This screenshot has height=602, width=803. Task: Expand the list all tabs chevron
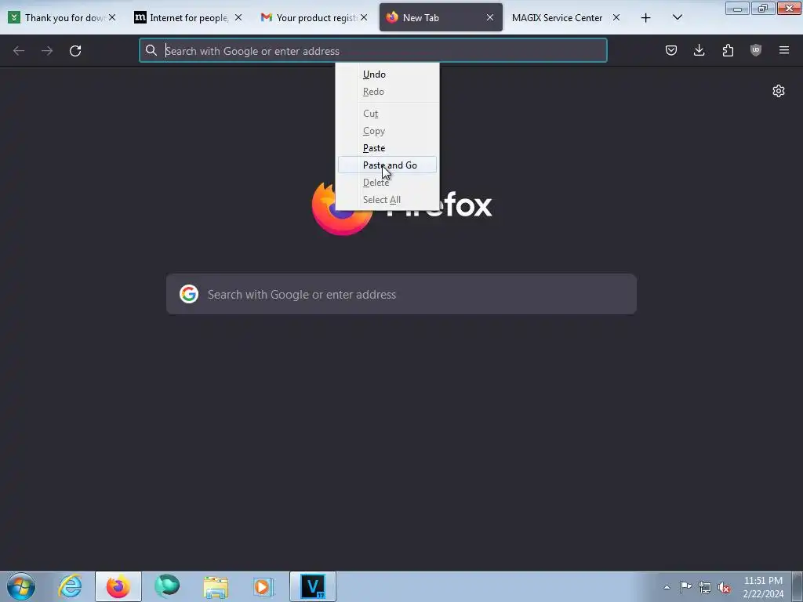[x=677, y=17]
